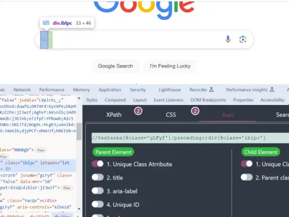Screen dimensions: 289x217
Task: Click flex badge next to RNNXgb class
Action: coord(41,150)
